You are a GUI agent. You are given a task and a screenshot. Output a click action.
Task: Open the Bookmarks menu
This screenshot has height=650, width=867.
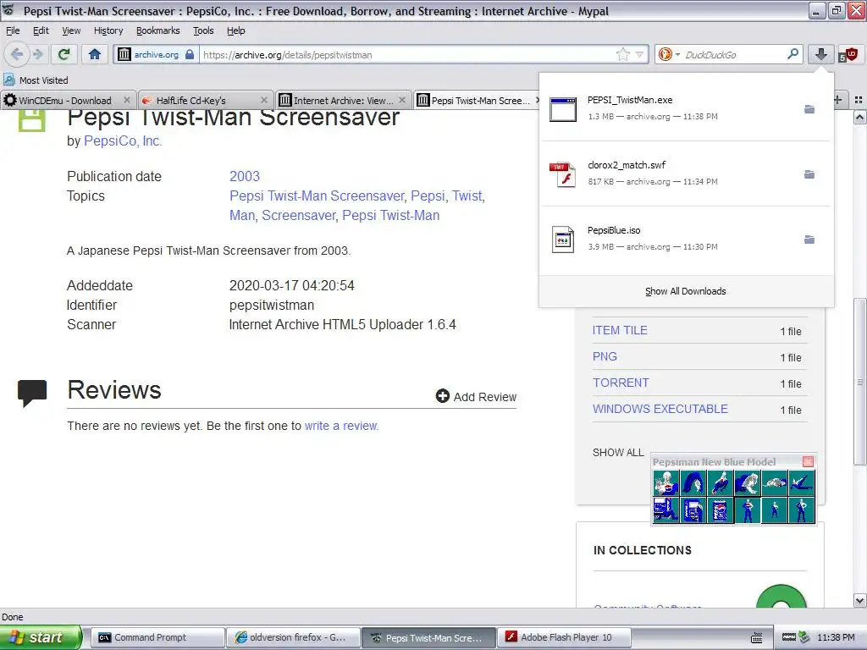tap(158, 30)
